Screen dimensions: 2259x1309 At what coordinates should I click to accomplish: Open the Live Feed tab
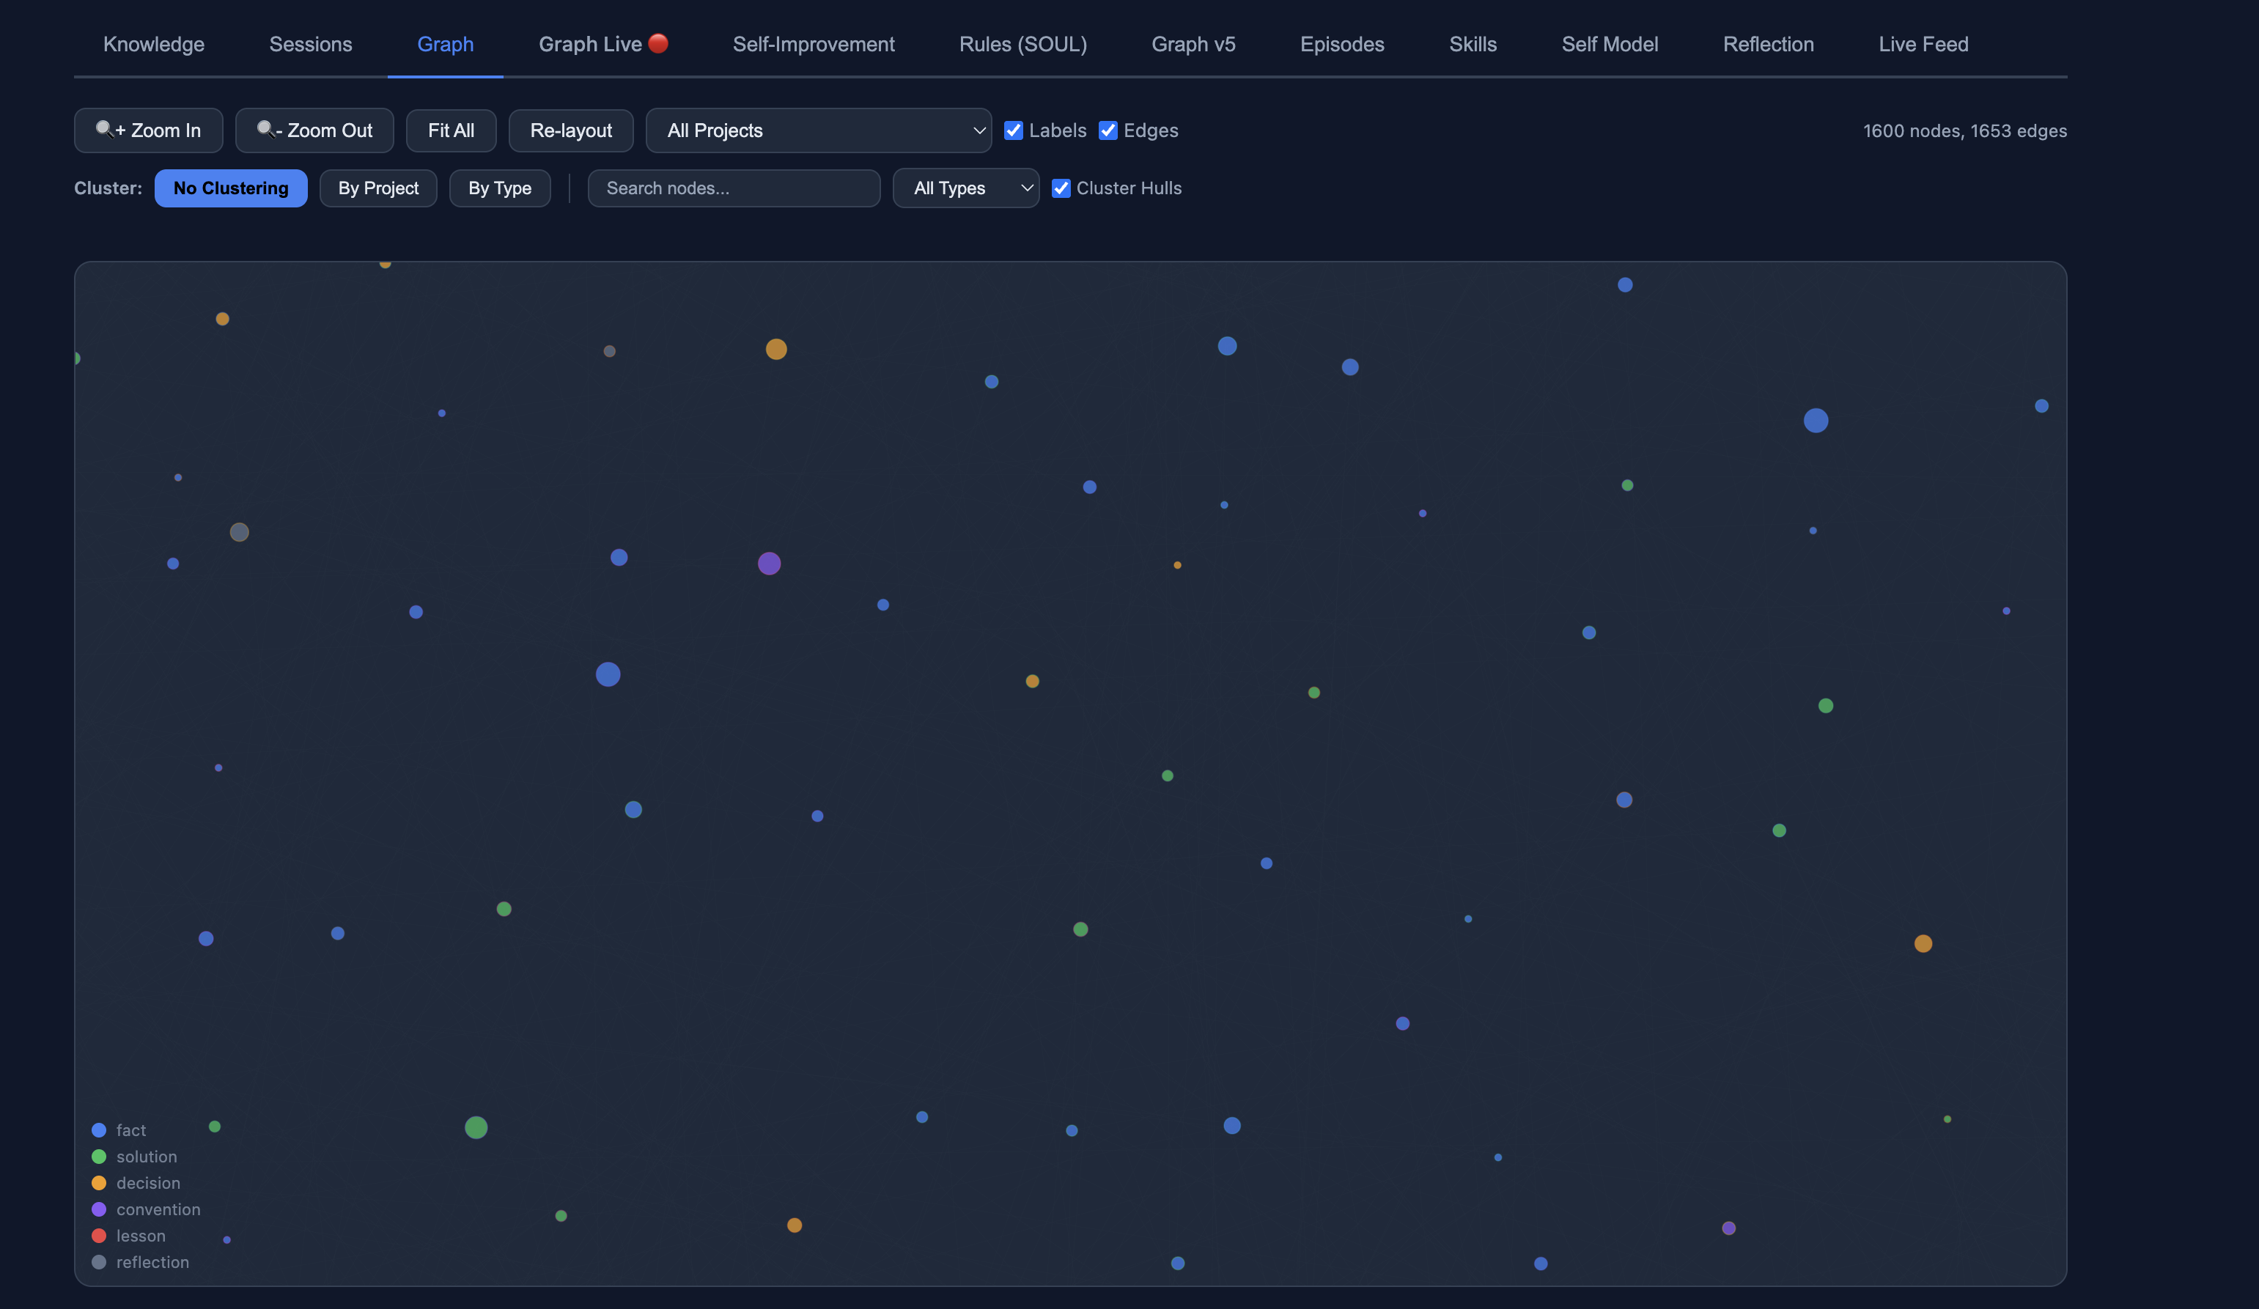1923,44
